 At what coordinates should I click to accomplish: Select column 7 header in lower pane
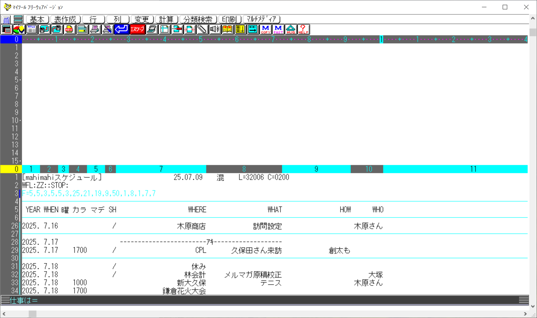161,169
